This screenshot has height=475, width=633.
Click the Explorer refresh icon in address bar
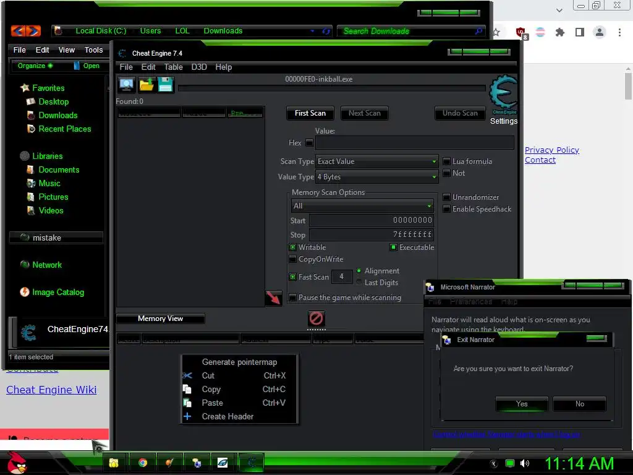click(326, 31)
